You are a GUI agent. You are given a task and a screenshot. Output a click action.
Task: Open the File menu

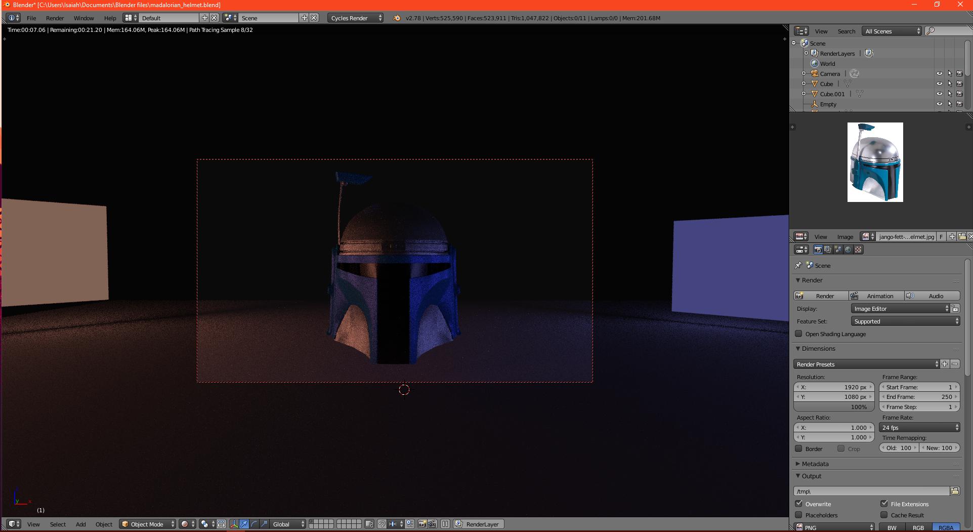[x=31, y=18]
